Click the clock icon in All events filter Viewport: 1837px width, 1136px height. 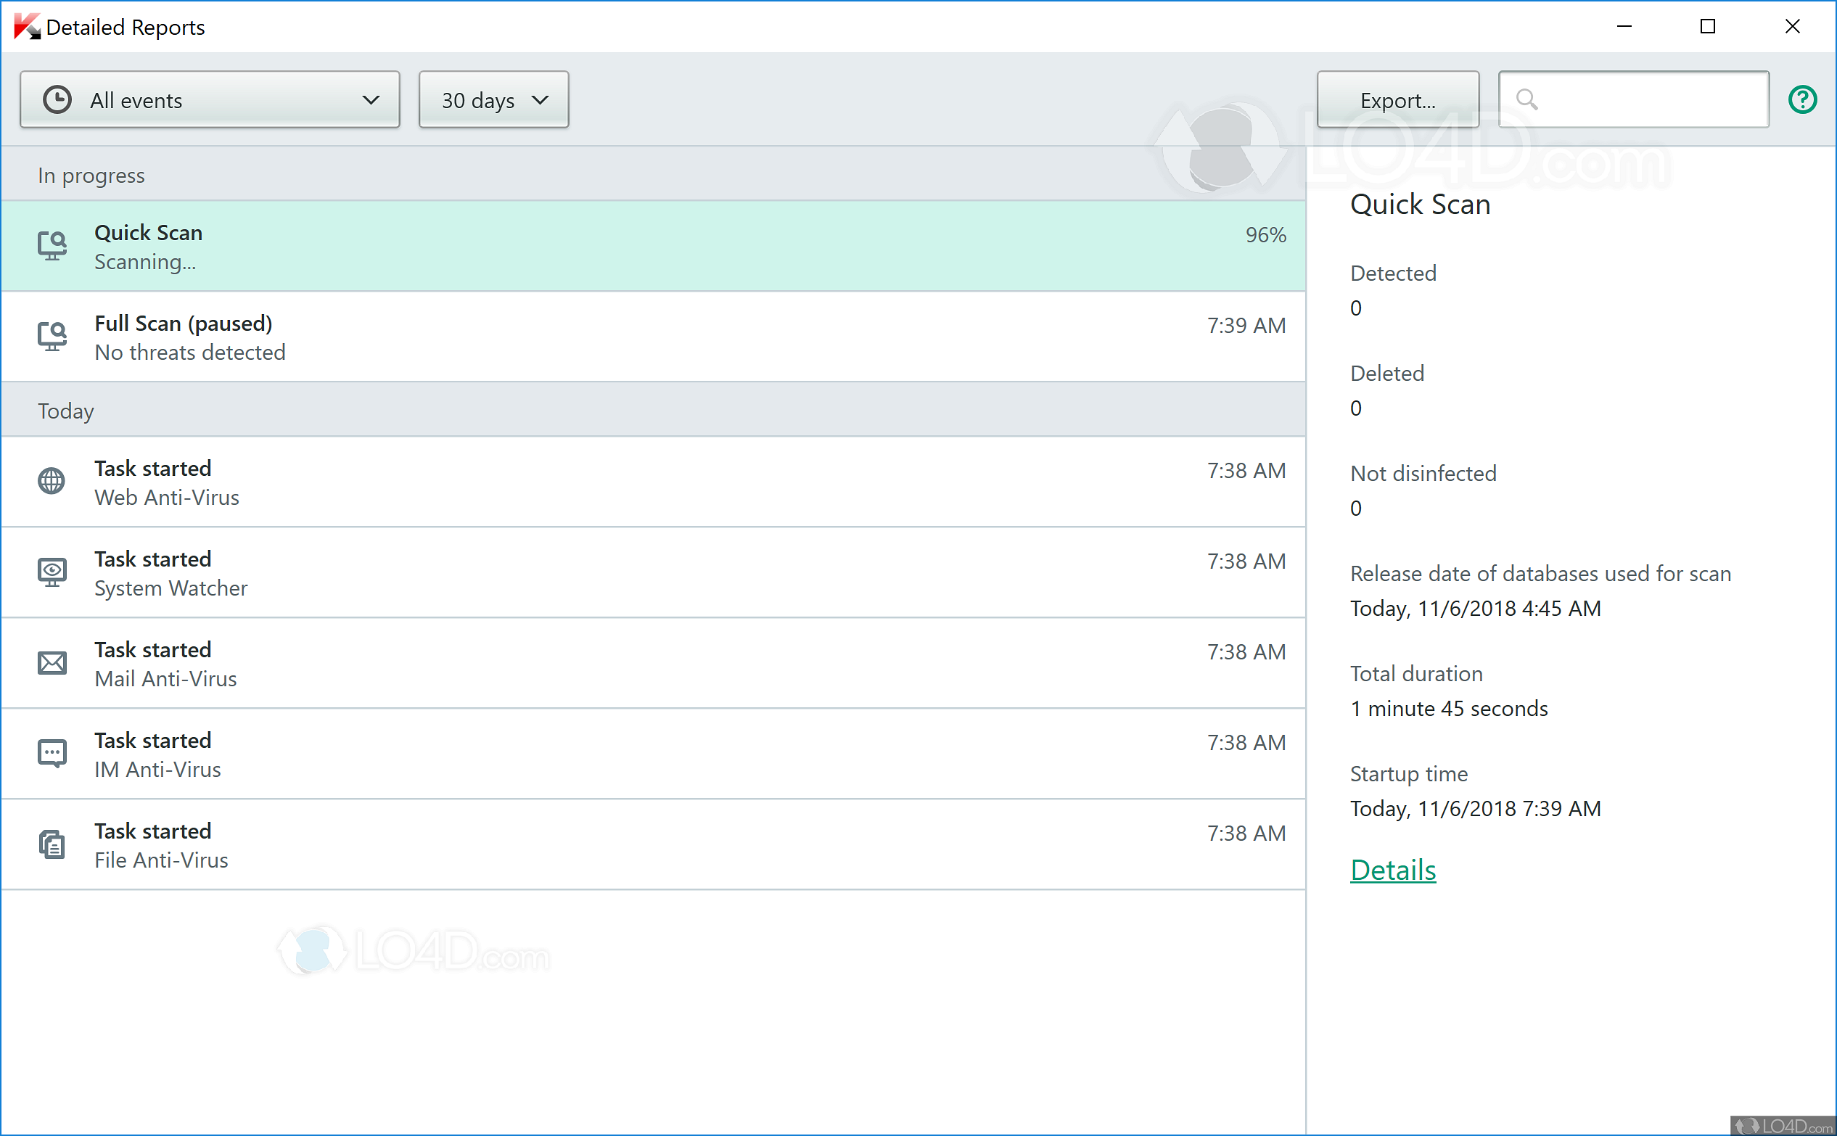[x=57, y=100]
